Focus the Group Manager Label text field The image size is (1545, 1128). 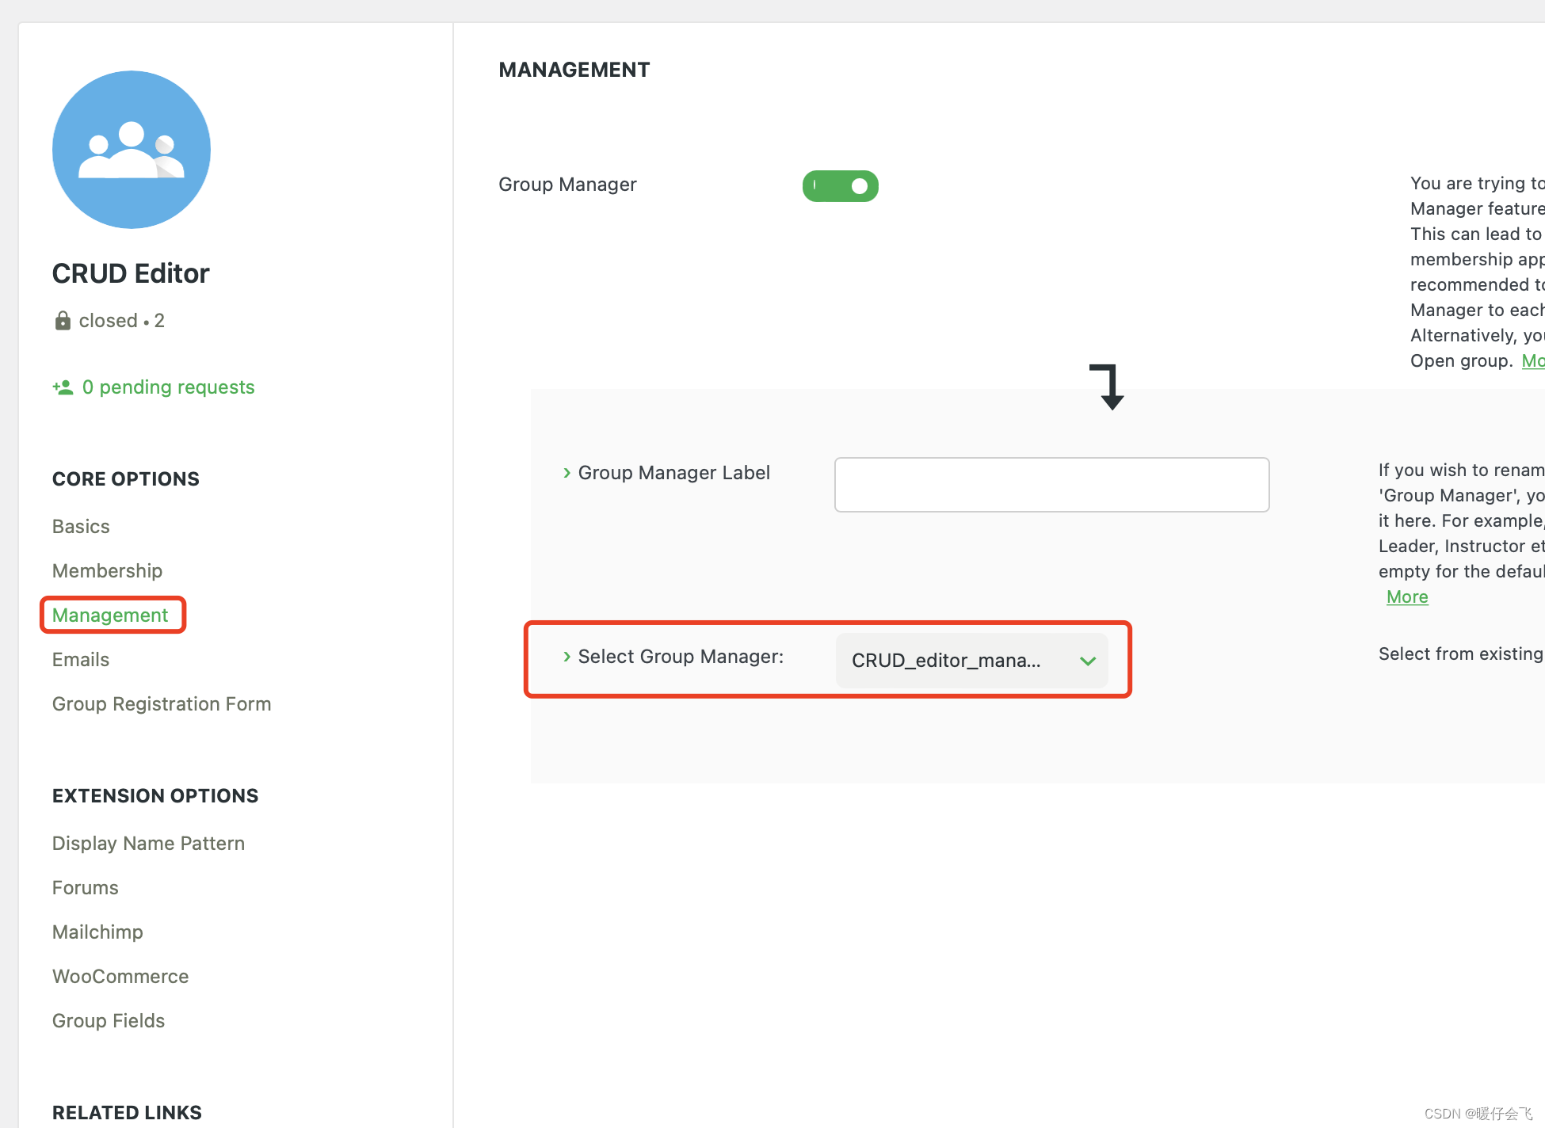coord(1051,485)
